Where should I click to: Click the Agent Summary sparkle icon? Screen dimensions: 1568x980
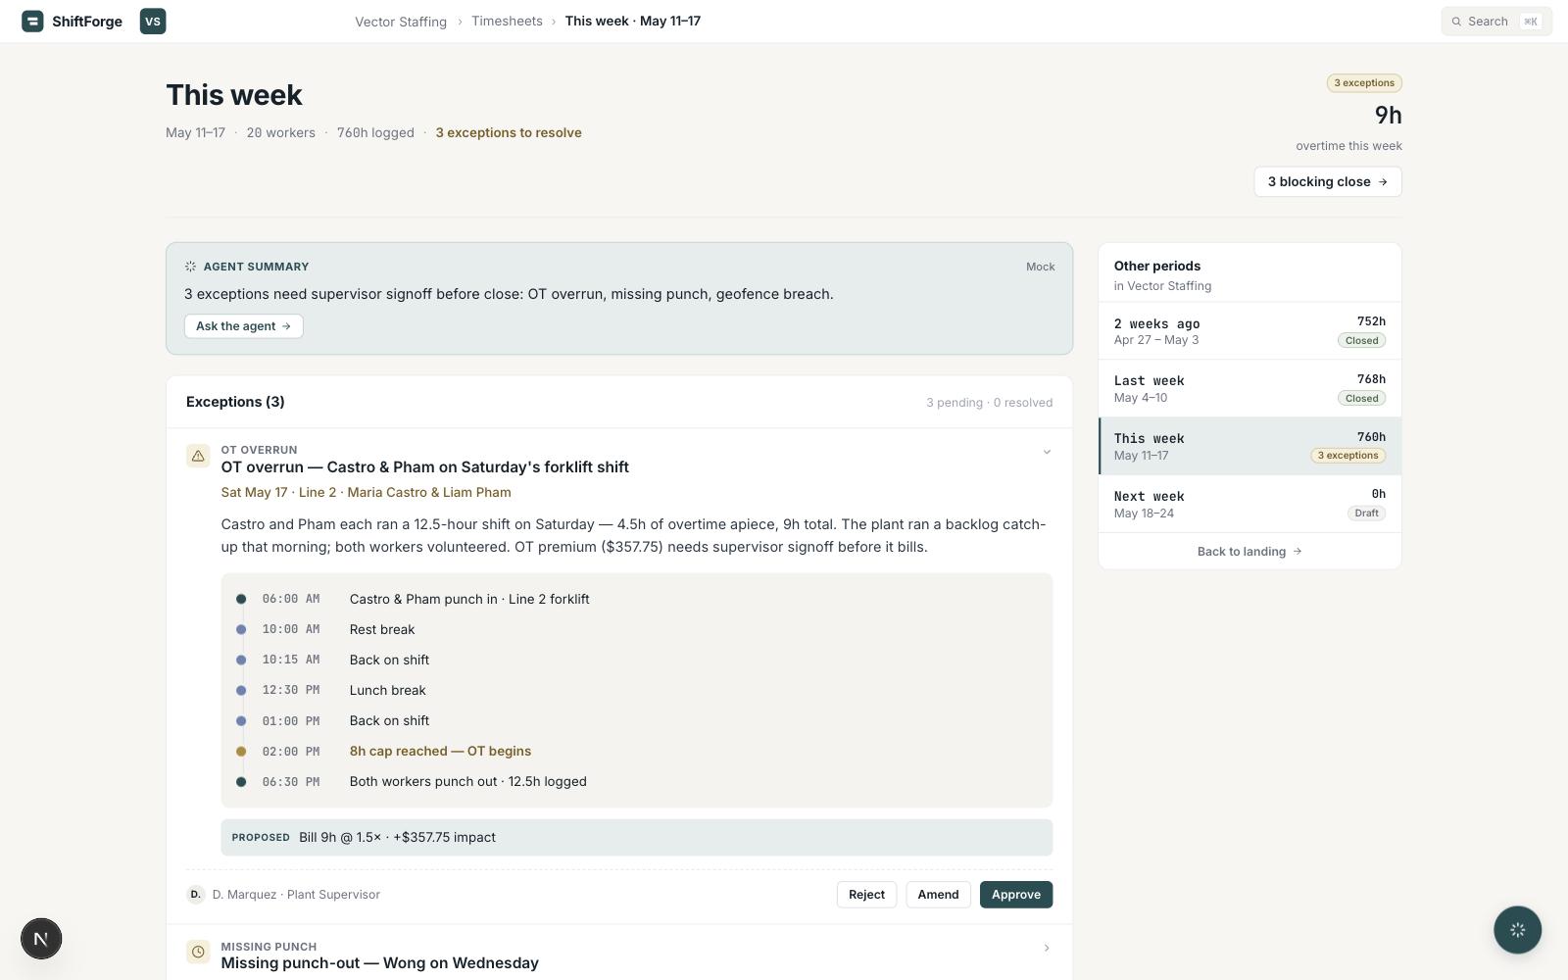coord(190,267)
